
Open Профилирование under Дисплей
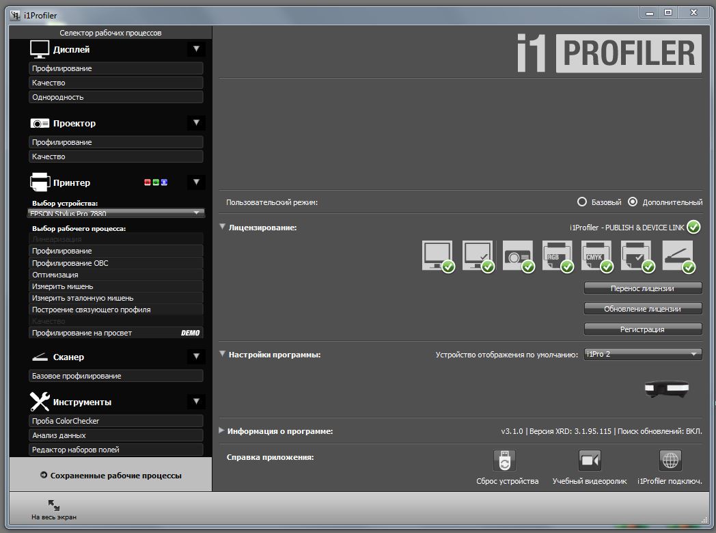tap(116, 68)
